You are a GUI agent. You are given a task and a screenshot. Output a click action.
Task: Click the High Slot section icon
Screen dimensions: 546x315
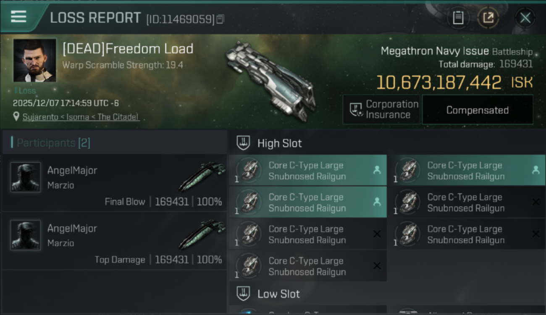[x=244, y=143]
